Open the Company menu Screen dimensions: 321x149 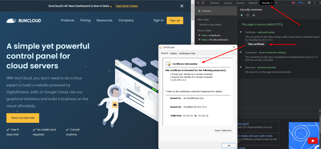click(126, 20)
